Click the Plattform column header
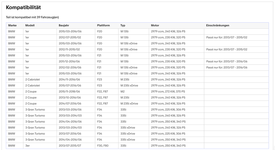Viewport: 275px width, 150px height. click(103, 25)
